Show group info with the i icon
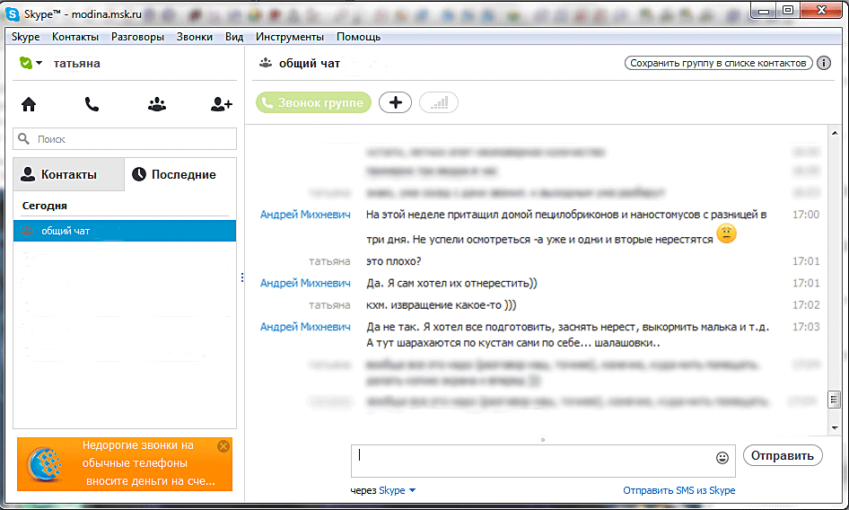 click(824, 63)
